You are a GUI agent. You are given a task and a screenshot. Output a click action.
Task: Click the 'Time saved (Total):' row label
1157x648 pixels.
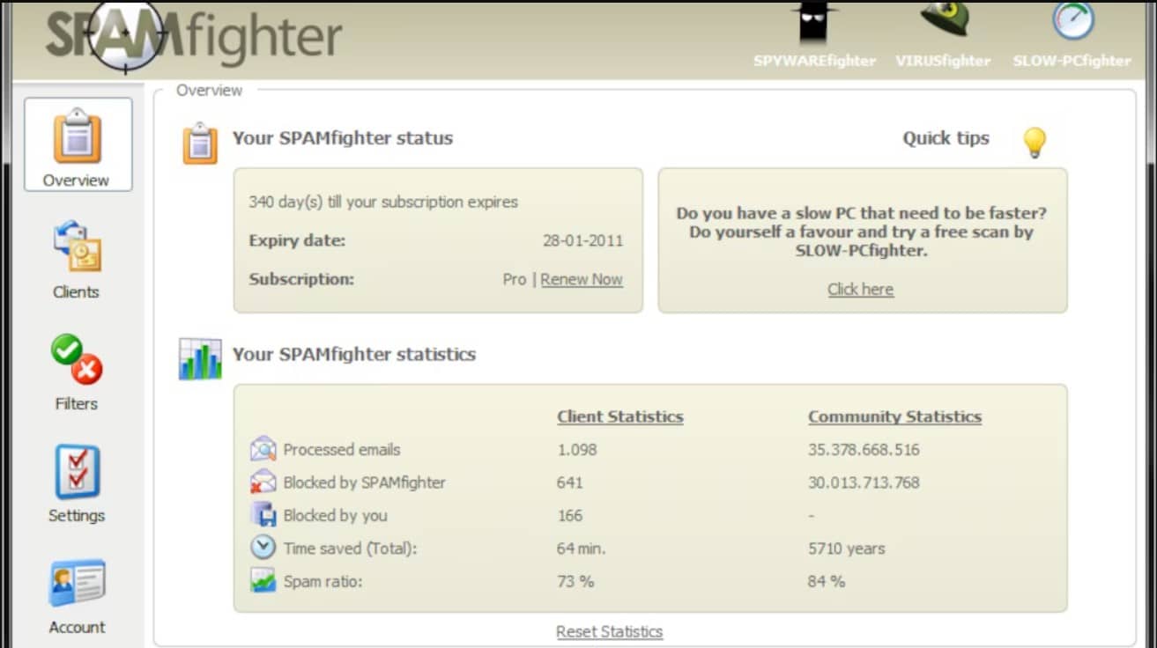pos(350,549)
